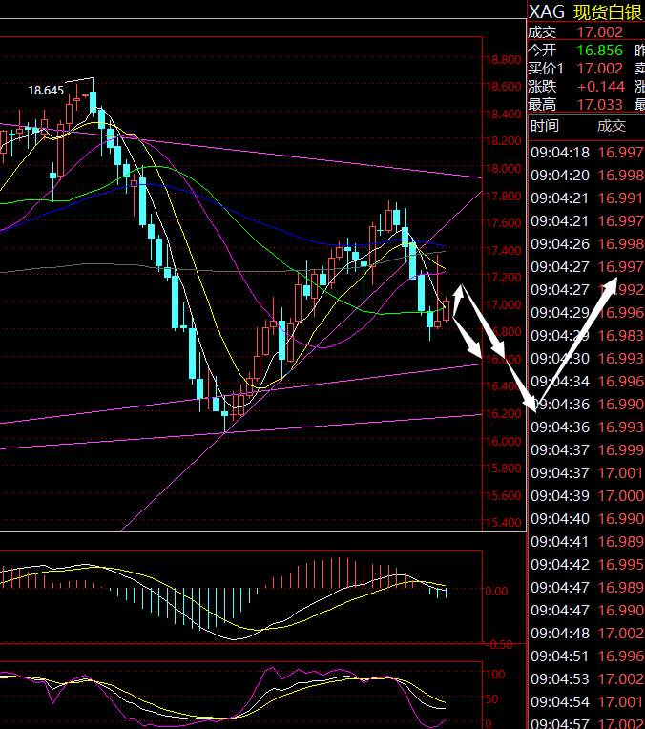Click the 18.600 price axis label
The image size is (645, 729).
pyautogui.click(x=503, y=87)
